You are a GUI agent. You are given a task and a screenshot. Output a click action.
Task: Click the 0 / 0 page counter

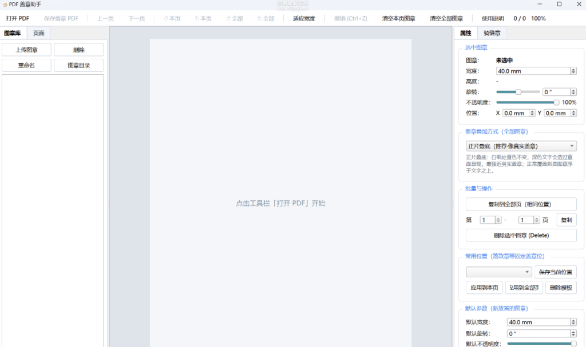click(x=520, y=18)
